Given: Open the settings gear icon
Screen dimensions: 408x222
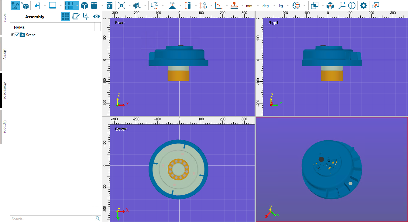Looking at the screenshot, I should [x=363, y=5].
